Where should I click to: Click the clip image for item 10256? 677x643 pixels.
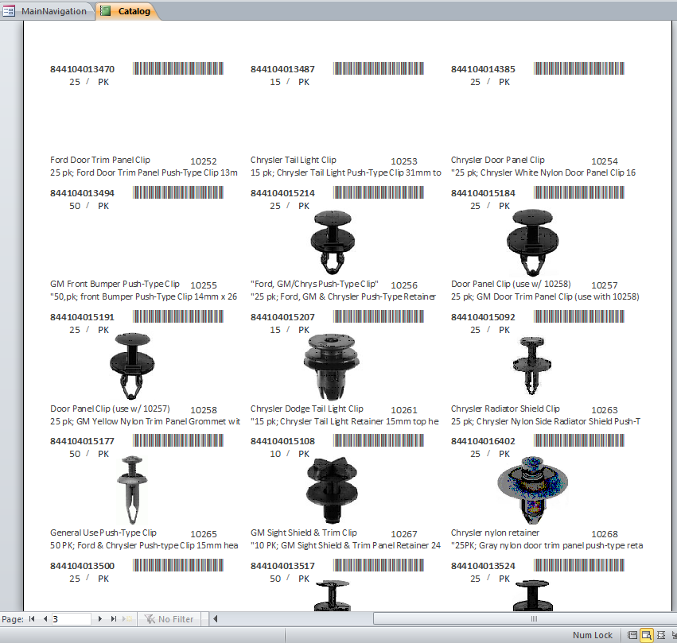(x=332, y=242)
